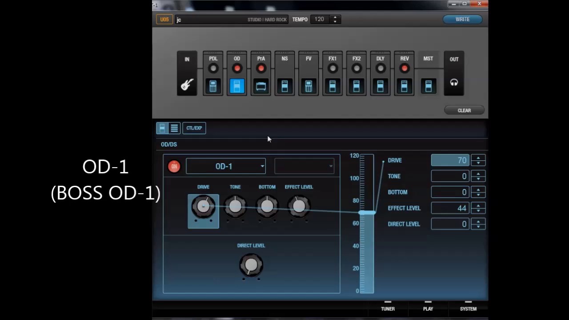Select the FX2 effect block icon

point(357,86)
